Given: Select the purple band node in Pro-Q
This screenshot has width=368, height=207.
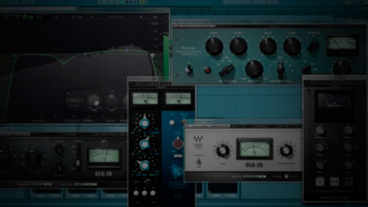Looking at the screenshot, I should (127, 50).
